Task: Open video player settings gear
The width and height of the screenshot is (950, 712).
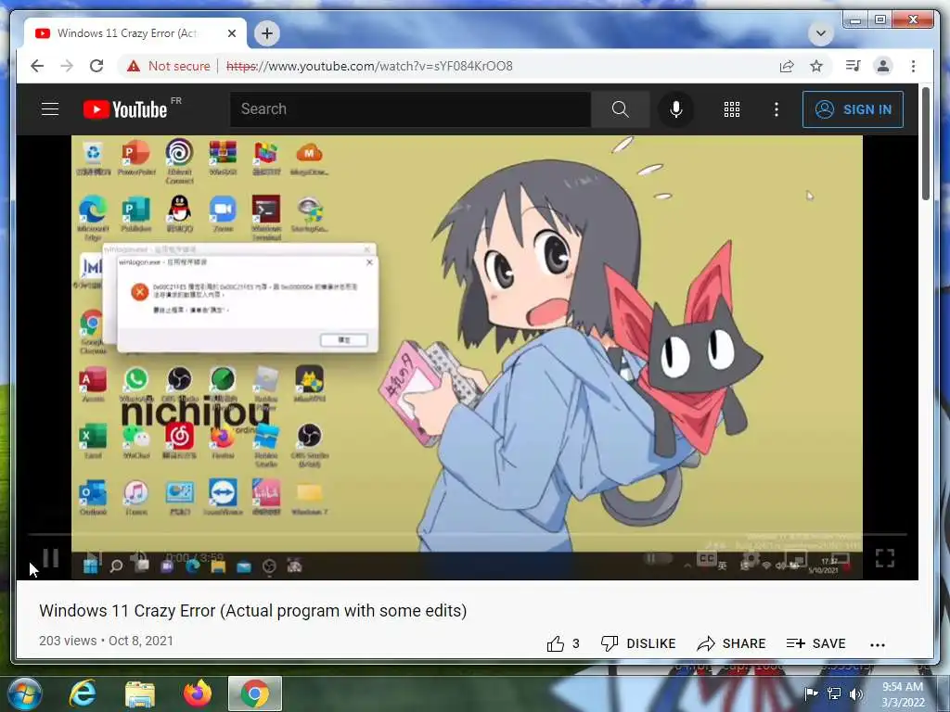Action: pos(751,557)
